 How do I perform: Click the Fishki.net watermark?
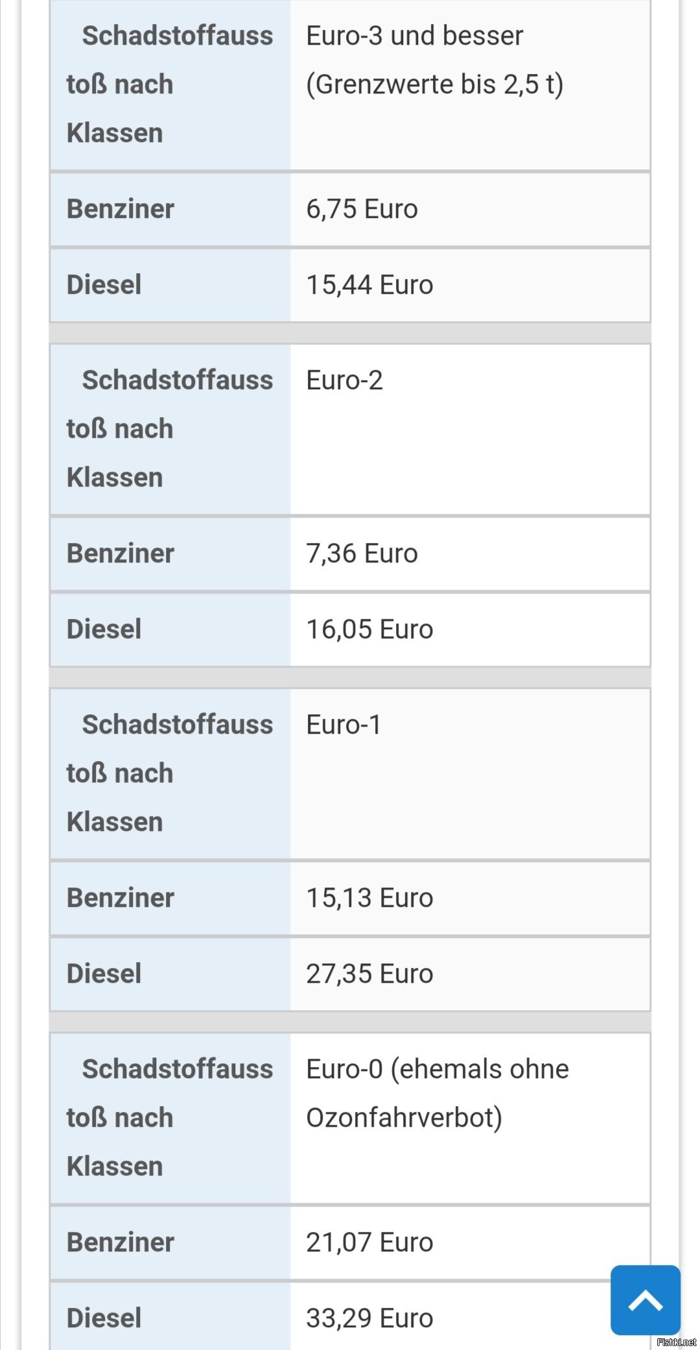tap(676, 1342)
